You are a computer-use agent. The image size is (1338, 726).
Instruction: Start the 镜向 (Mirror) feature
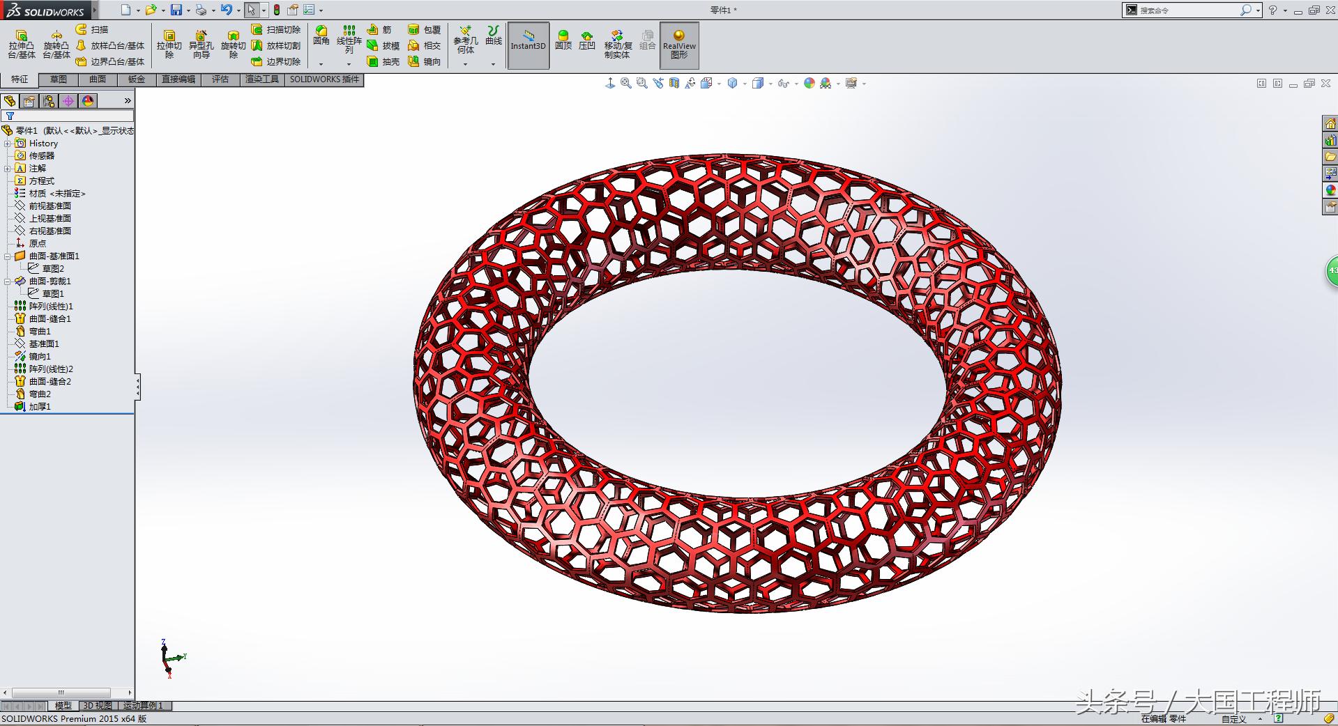(429, 61)
